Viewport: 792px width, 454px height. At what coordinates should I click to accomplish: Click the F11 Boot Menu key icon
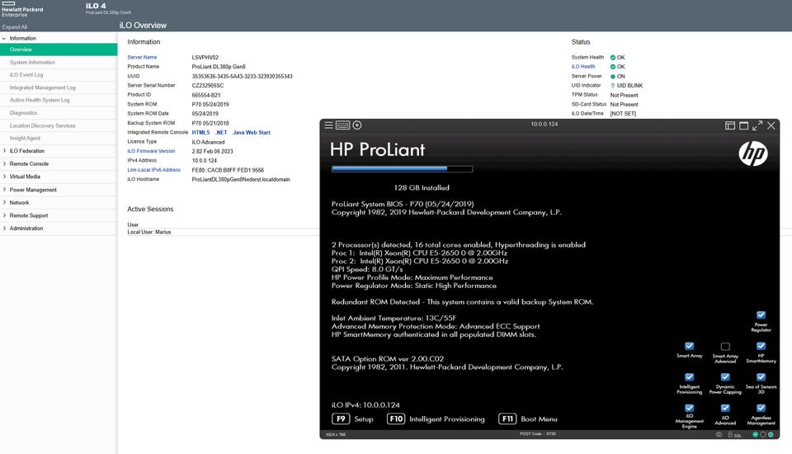click(507, 419)
